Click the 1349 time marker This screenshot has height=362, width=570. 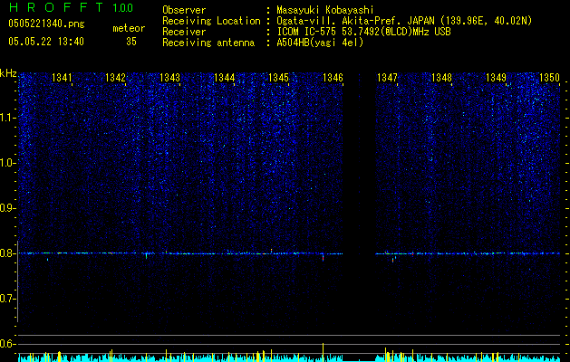coord(496,78)
